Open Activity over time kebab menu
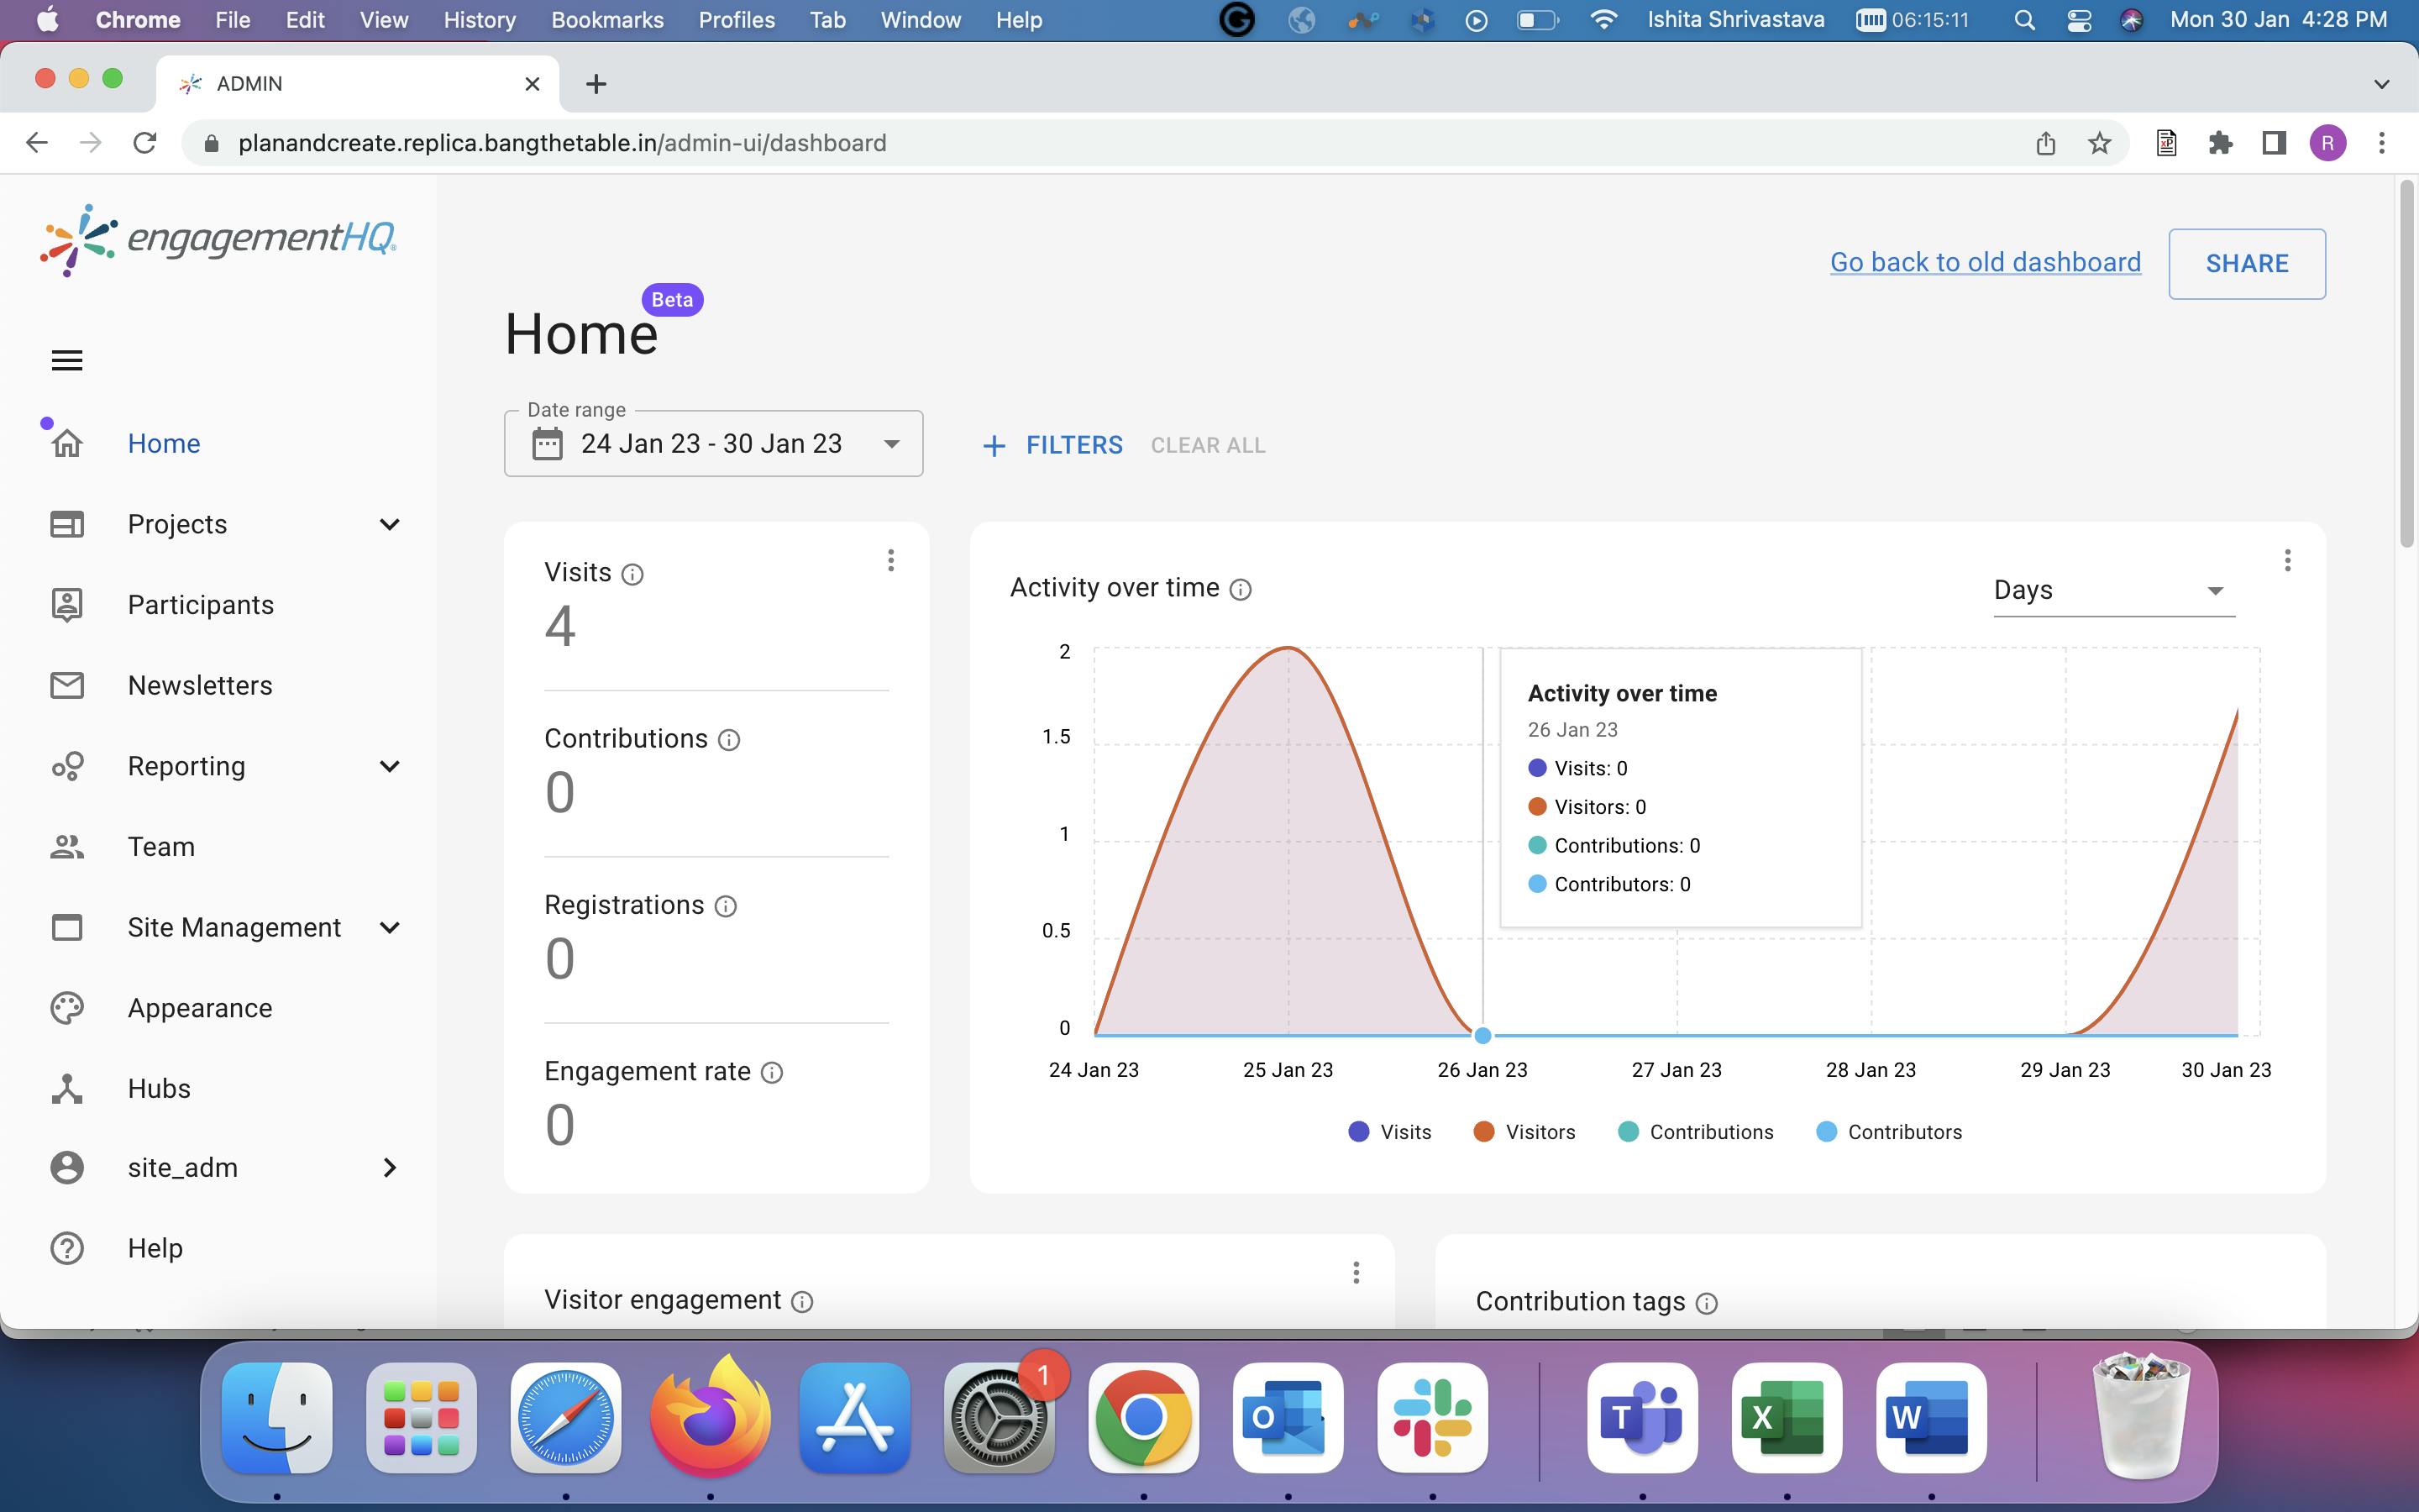Screen dimensions: 2419x1512 coord(2287,561)
